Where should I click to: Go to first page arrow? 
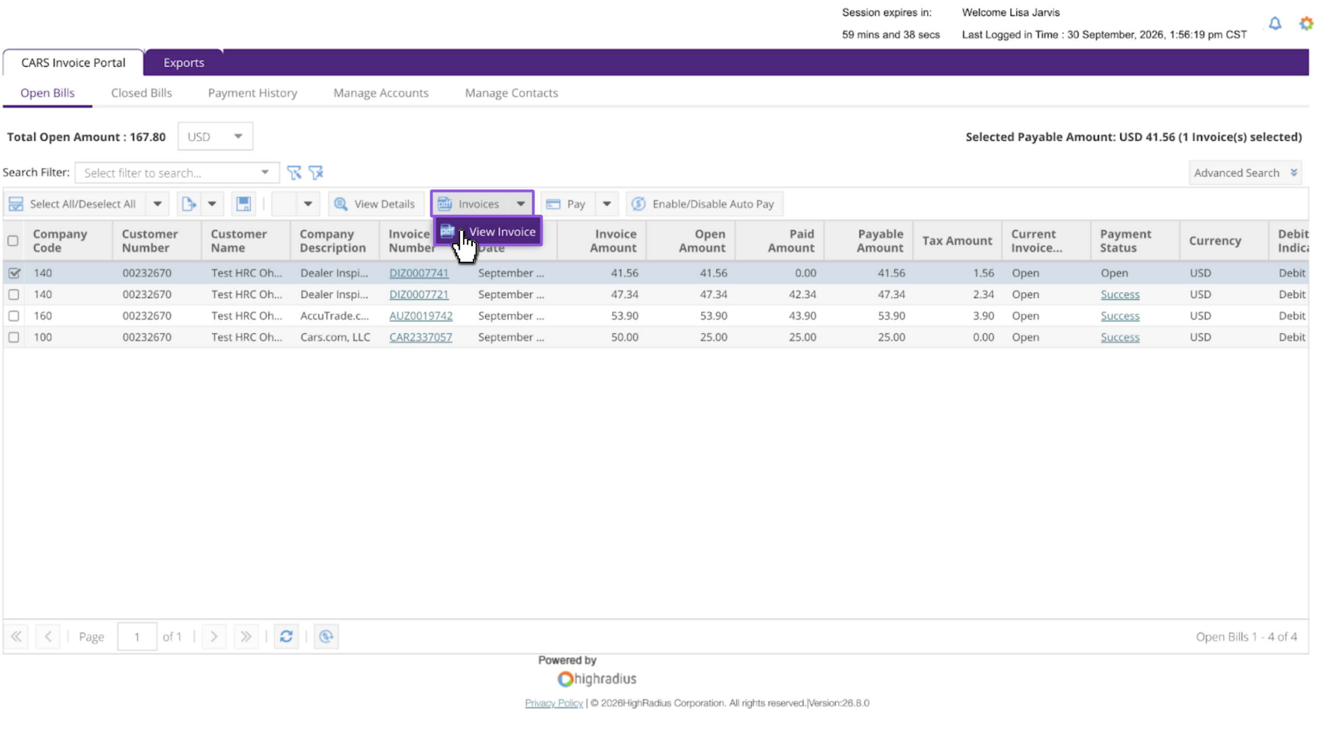tap(16, 636)
